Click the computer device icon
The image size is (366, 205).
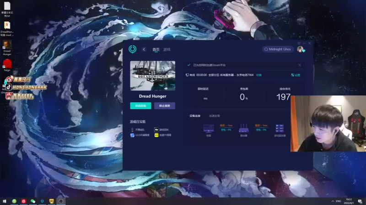pos(209,128)
